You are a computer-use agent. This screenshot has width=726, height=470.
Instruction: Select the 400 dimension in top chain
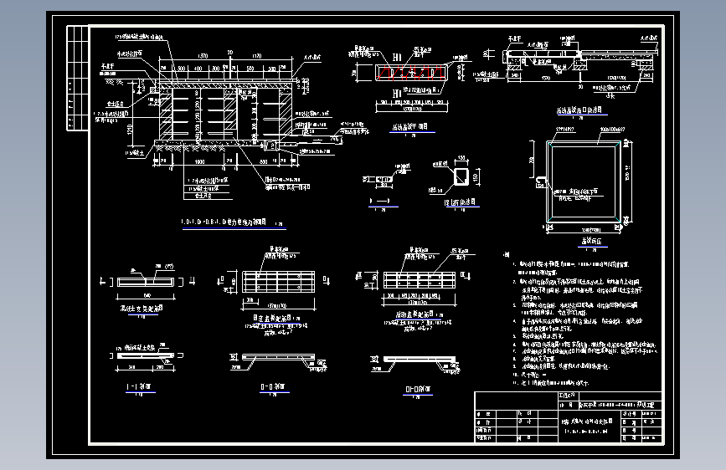pyautogui.click(x=198, y=68)
